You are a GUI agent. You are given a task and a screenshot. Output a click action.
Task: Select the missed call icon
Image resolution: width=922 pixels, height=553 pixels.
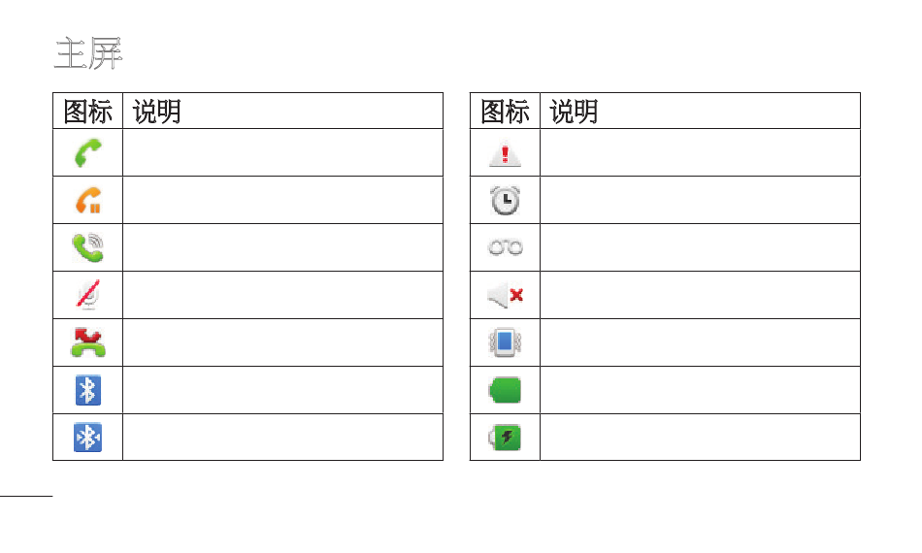pyautogui.click(x=88, y=342)
